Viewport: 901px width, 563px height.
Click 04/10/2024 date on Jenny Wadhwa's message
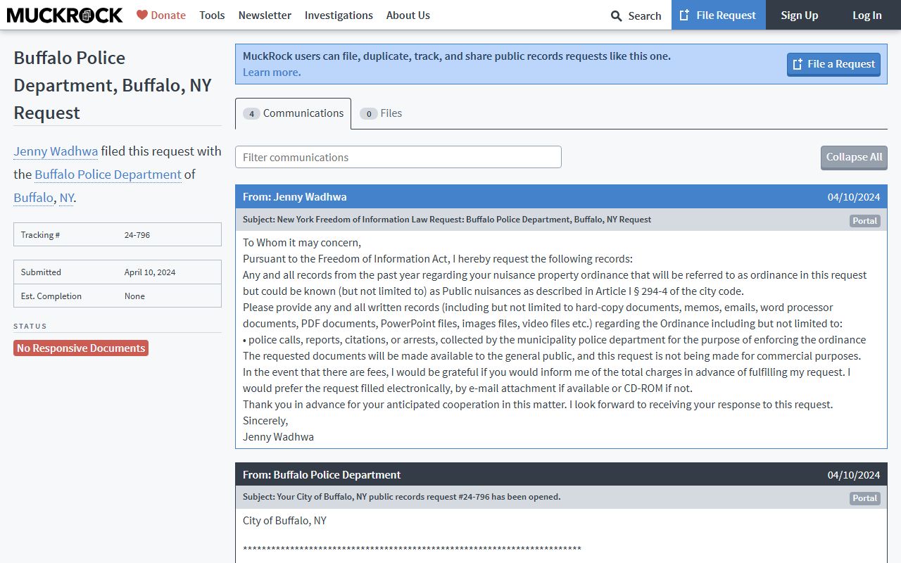click(854, 196)
